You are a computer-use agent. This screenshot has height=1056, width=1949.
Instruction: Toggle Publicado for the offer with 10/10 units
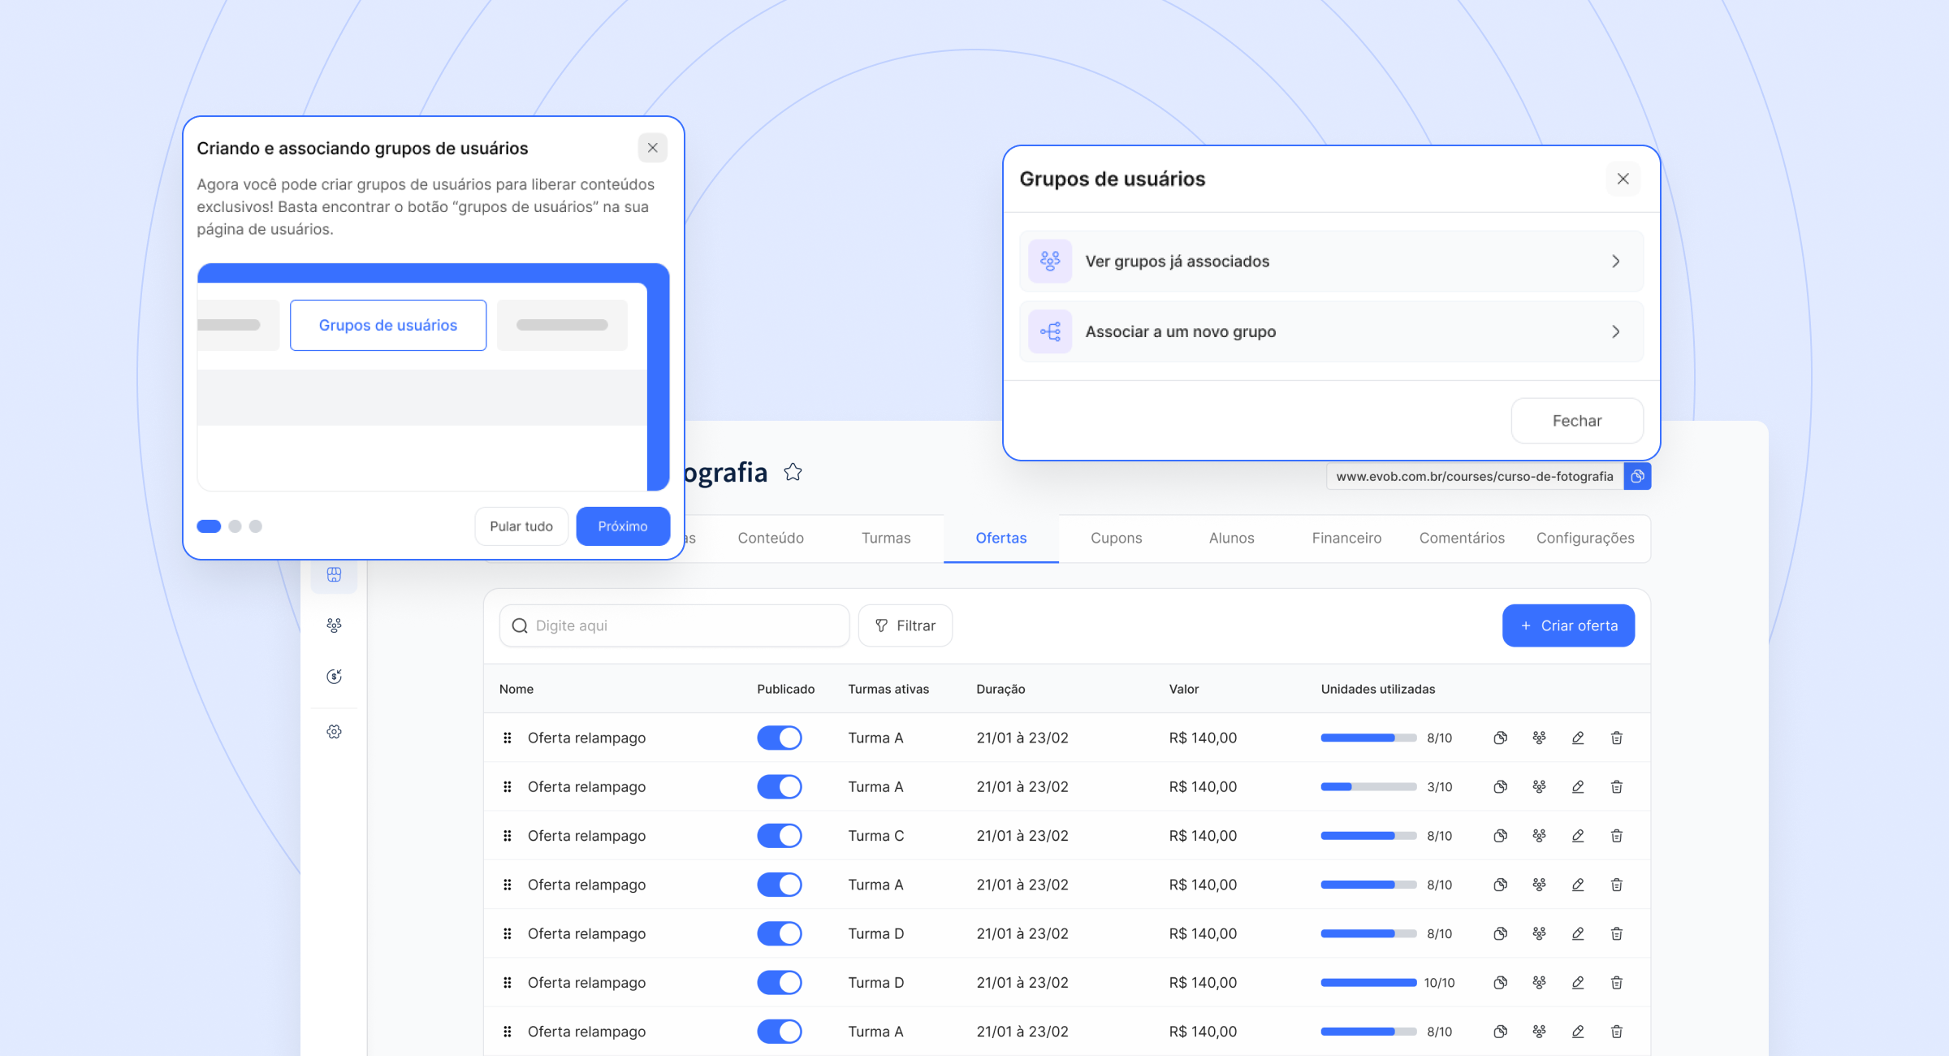780,982
